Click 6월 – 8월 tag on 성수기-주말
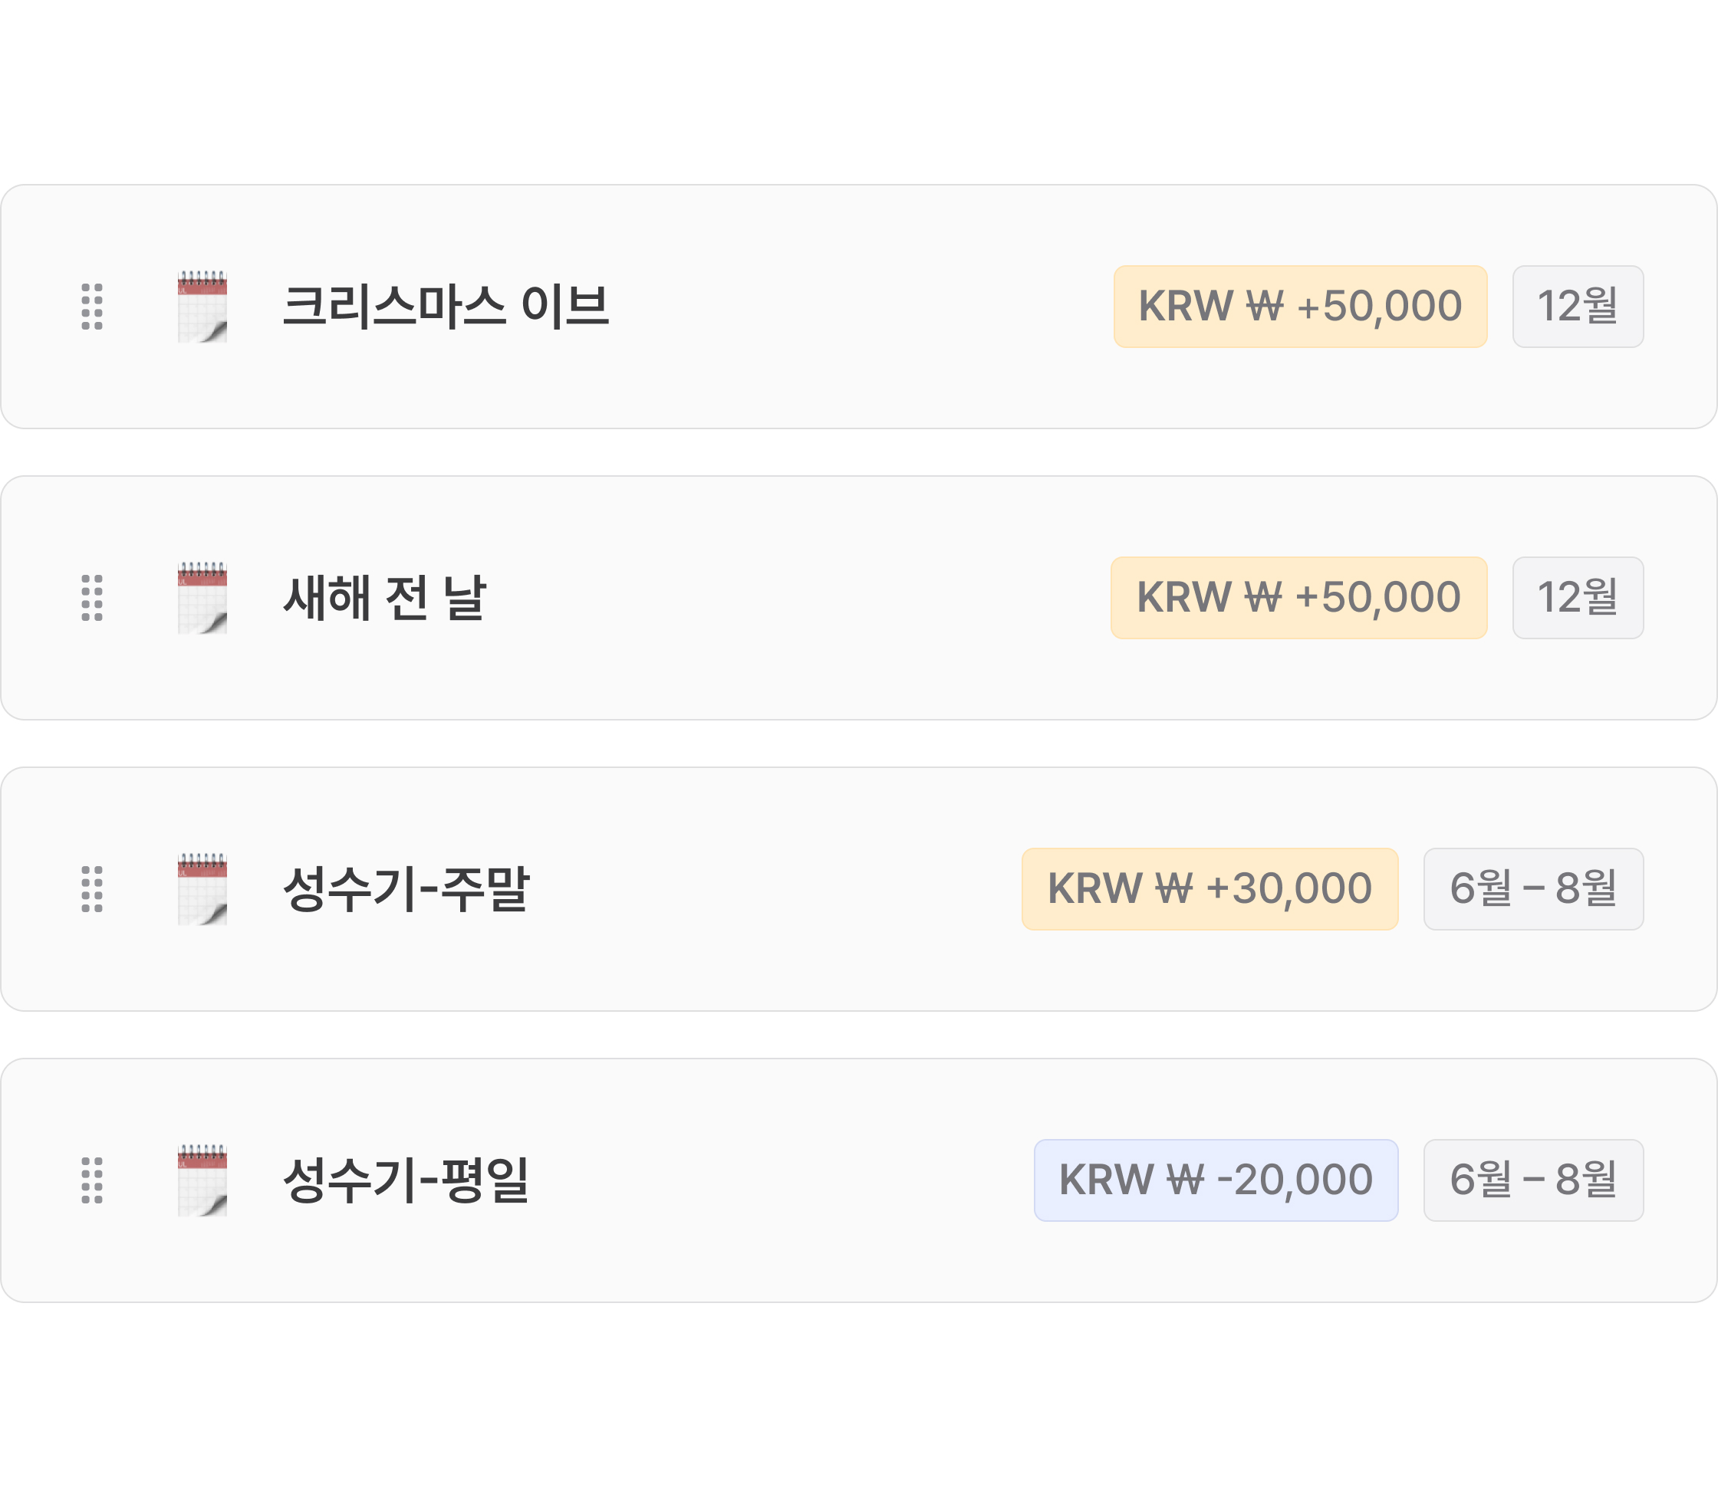The width and height of the screenshot is (1718, 1487). (x=1533, y=888)
